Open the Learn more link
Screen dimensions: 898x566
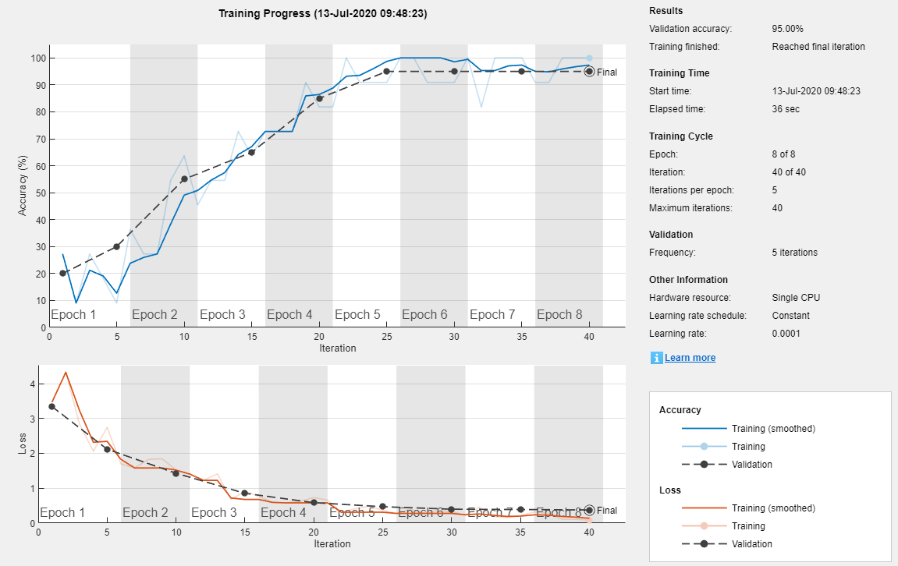(x=690, y=358)
